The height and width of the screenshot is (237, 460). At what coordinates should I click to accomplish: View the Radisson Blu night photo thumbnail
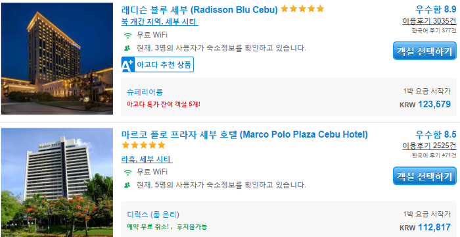[57, 59]
